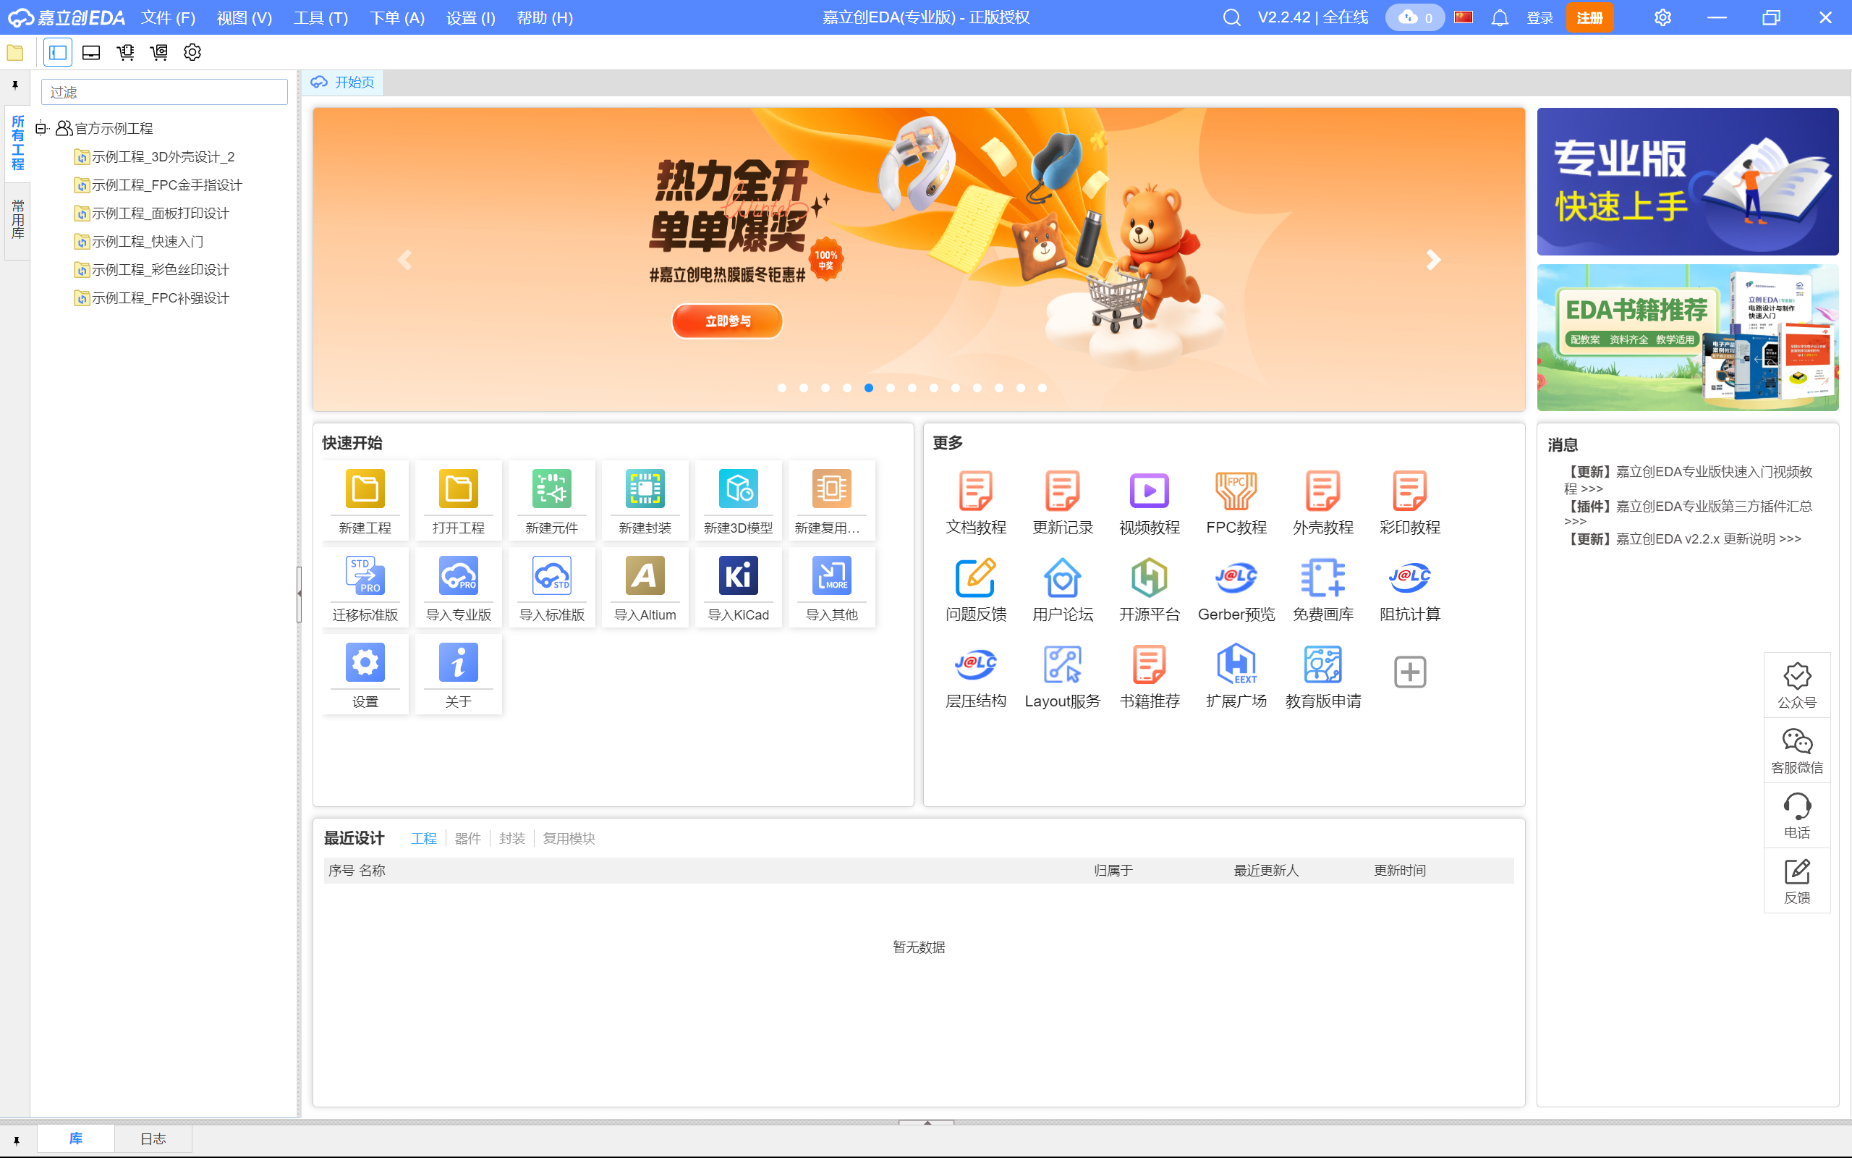Select the 常用库 side tab

pyautogui.click(x=17, y=220)
